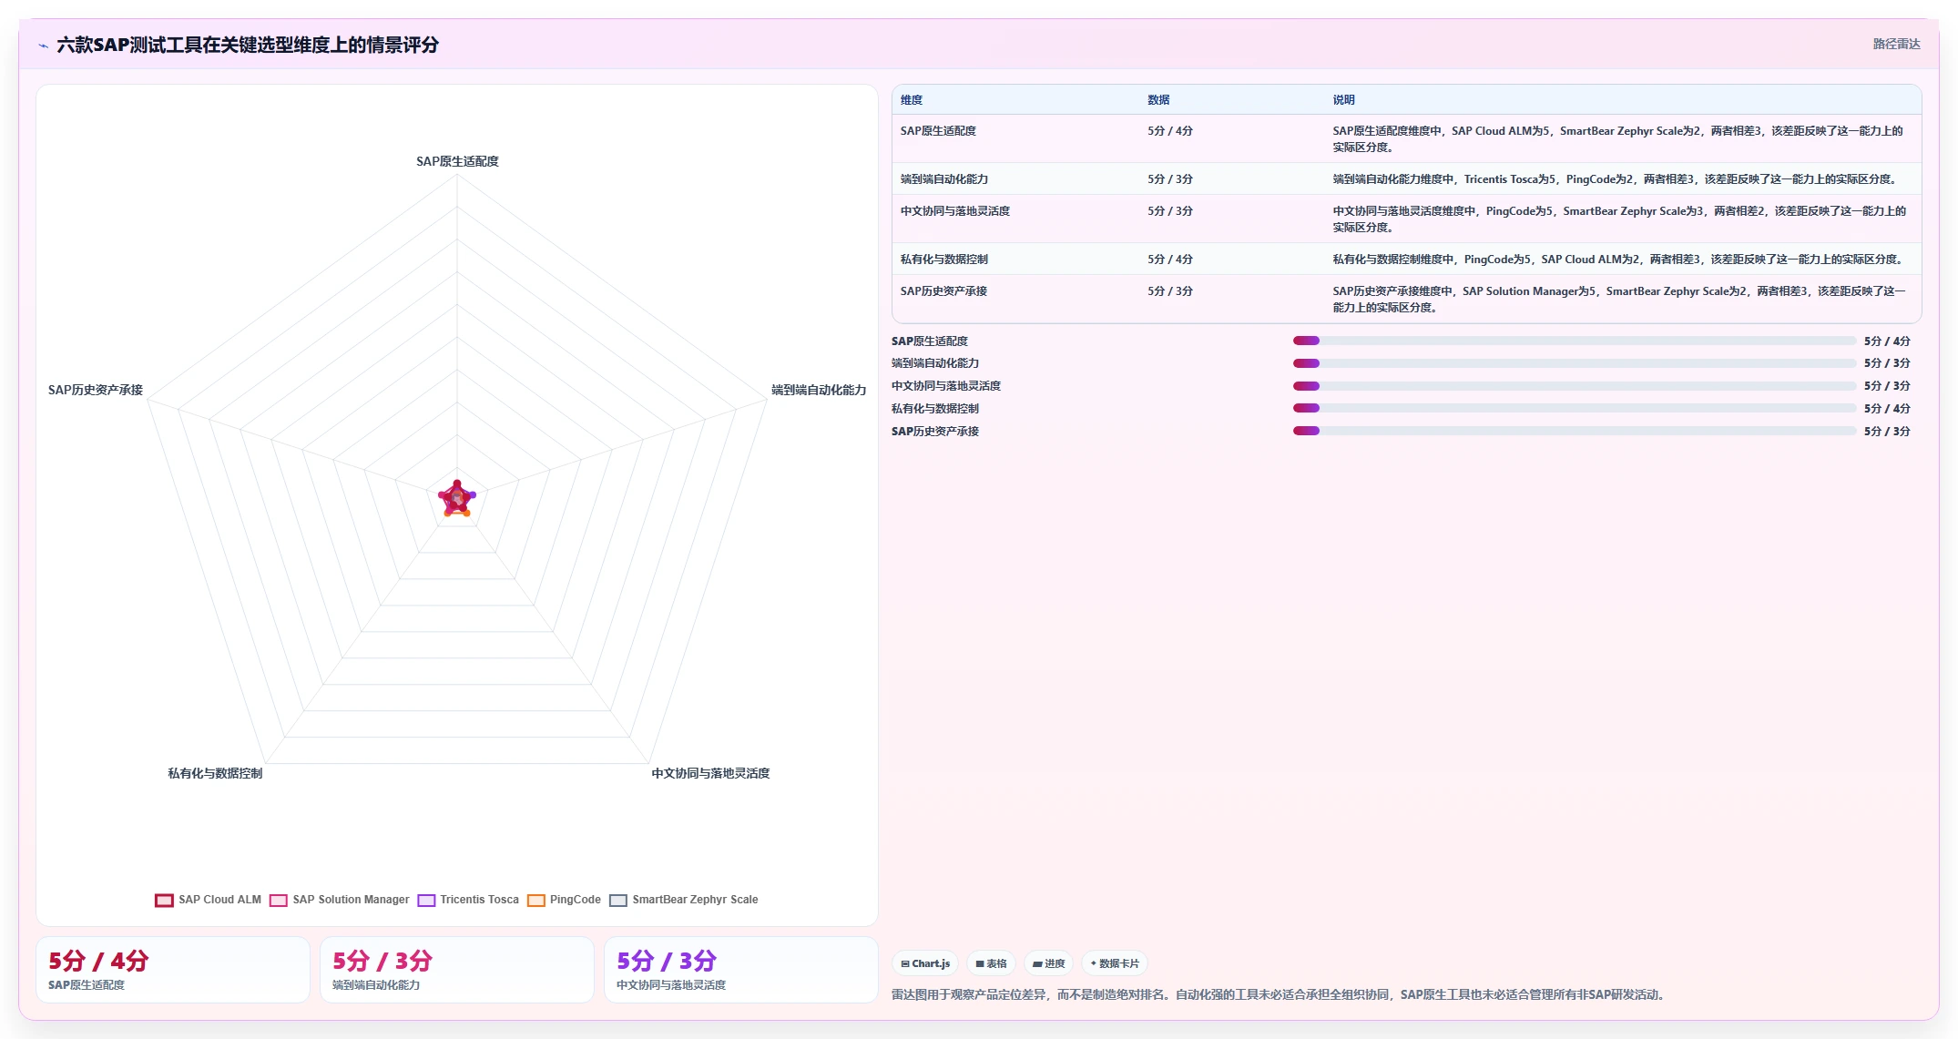Click radar axis label SAP历史资产承接
Screen dimensions: 1958x1039
click(96, 390)
